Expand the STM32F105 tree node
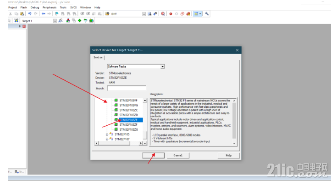 click(x=107, y=134)
